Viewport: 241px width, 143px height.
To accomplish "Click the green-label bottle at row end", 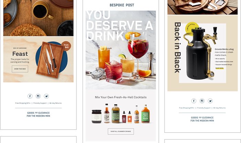I will pos(145,114).
